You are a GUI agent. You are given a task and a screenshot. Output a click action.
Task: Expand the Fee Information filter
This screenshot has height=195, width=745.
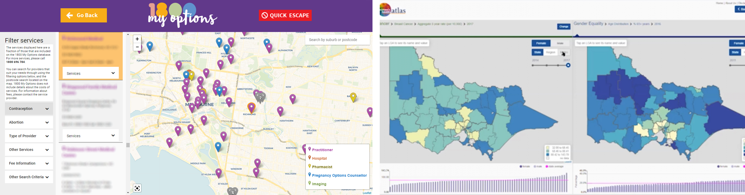coord(29,163)
